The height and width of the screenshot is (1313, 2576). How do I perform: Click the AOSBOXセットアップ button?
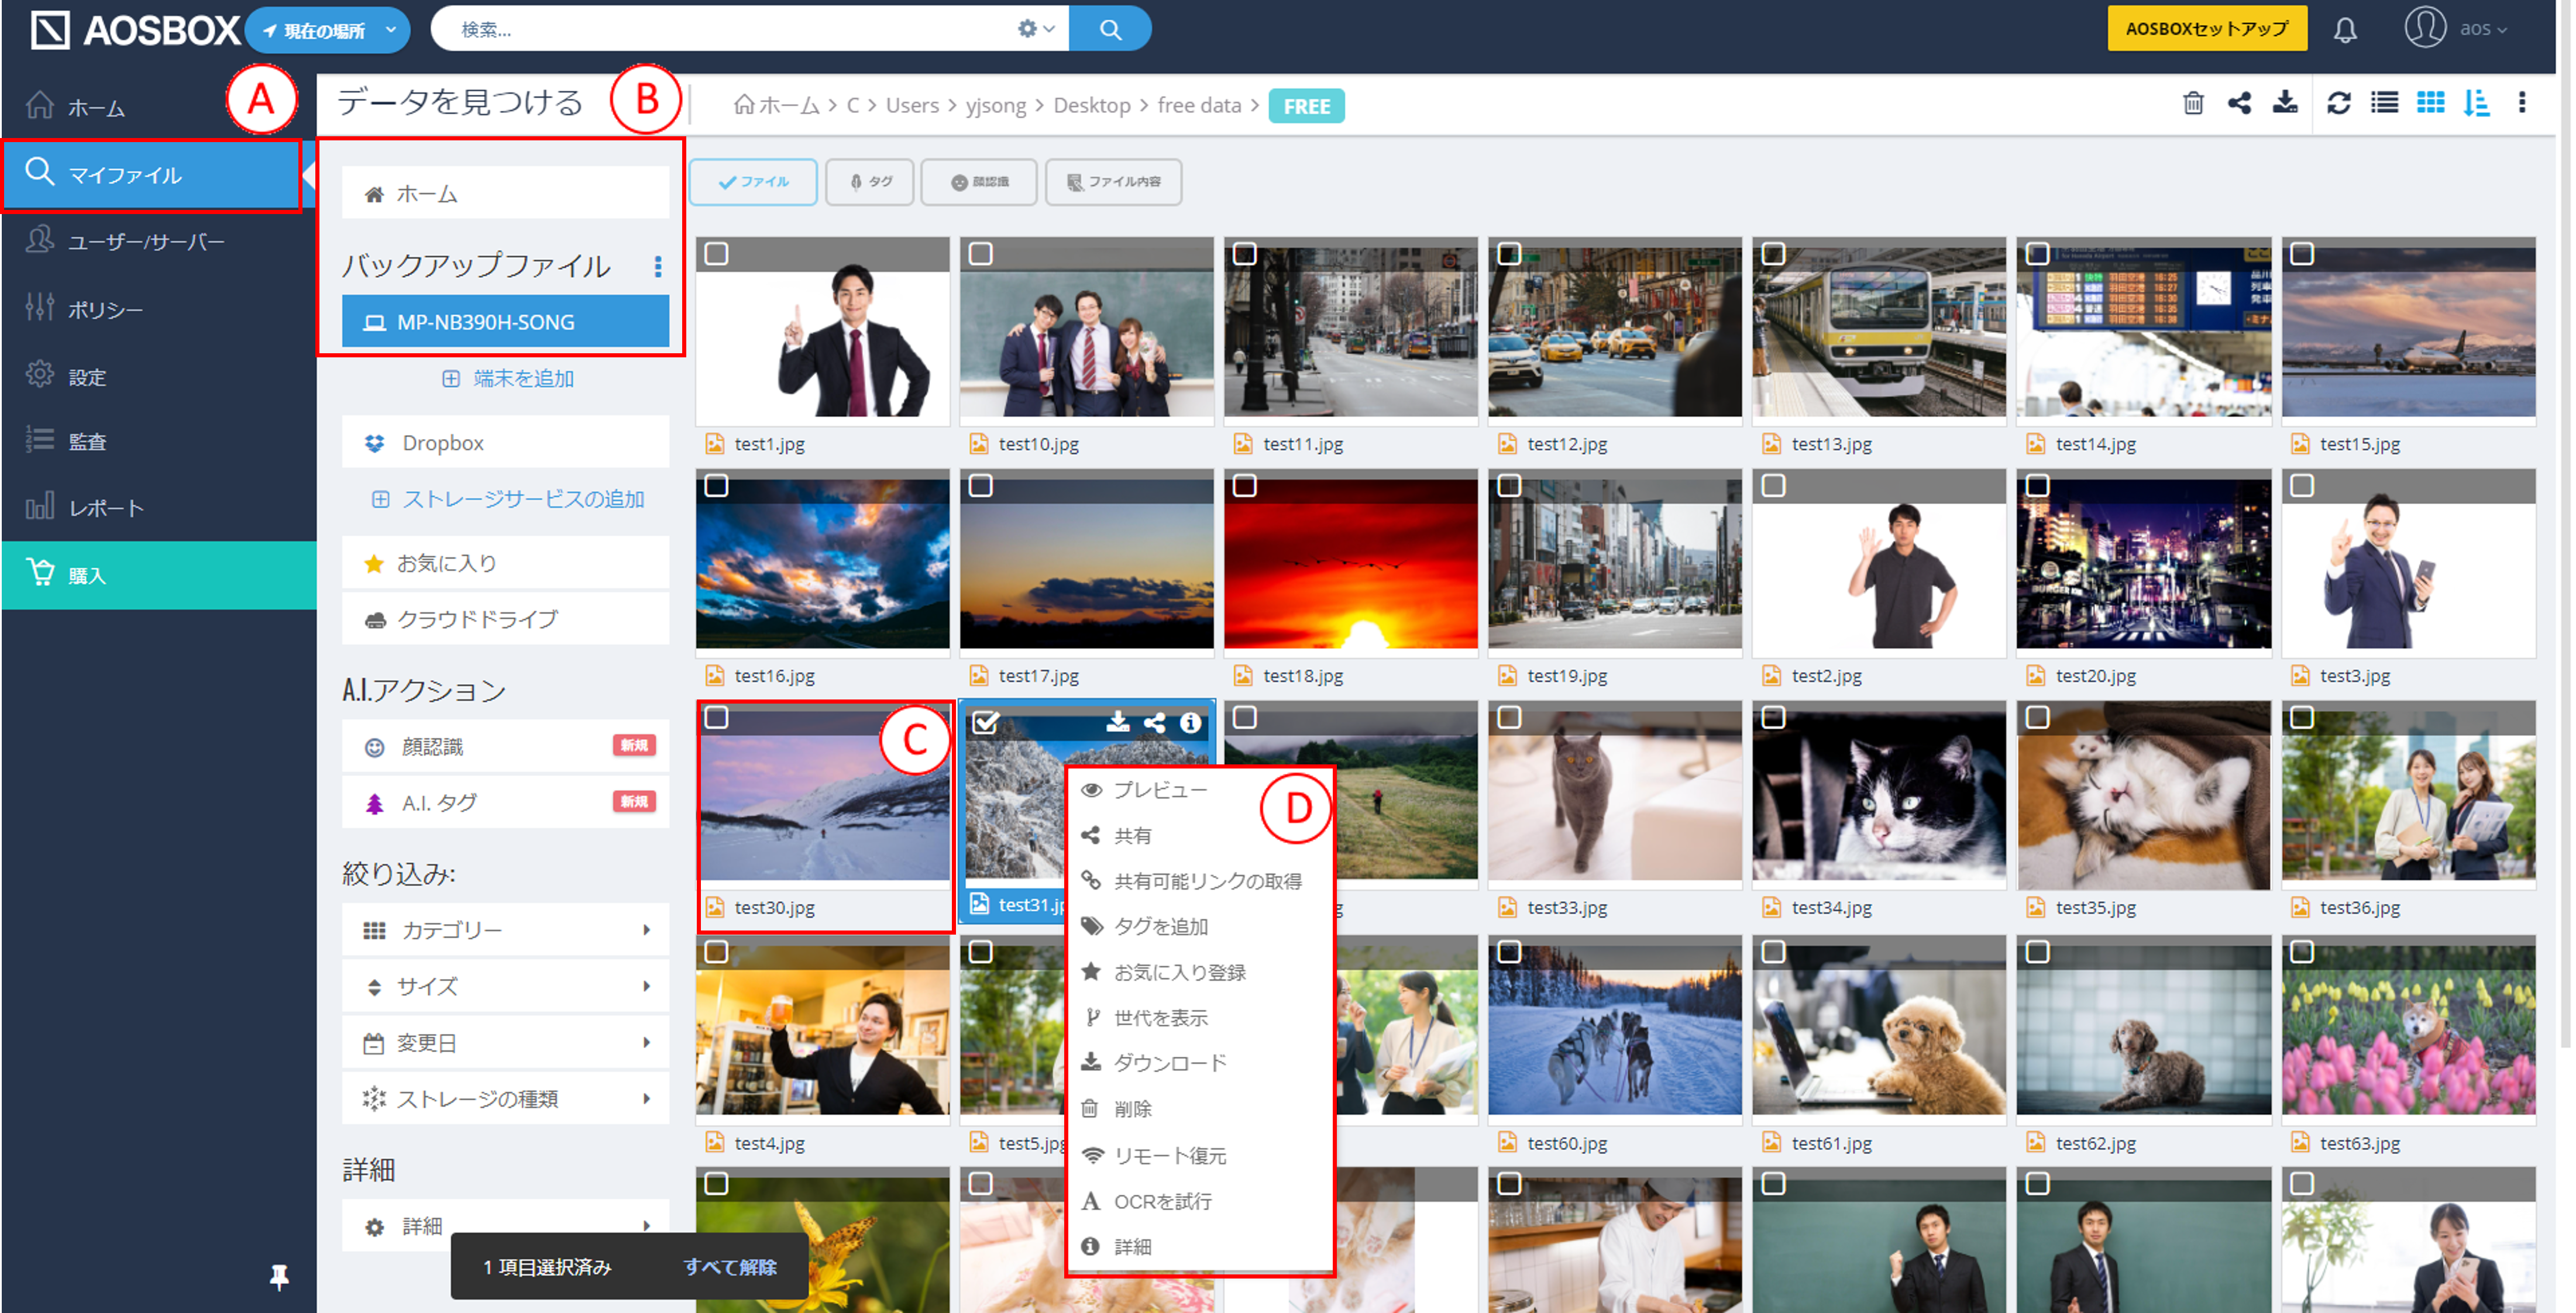(x=2206, y=29)
